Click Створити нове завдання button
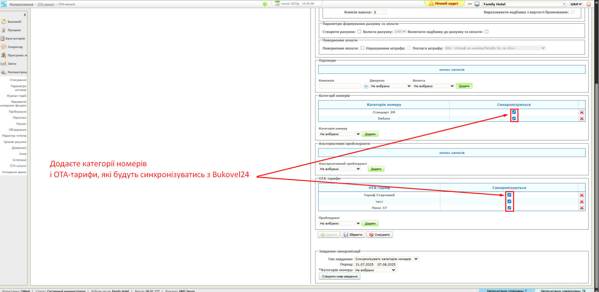Screen dimensions: 599x292 pos(339,276)
